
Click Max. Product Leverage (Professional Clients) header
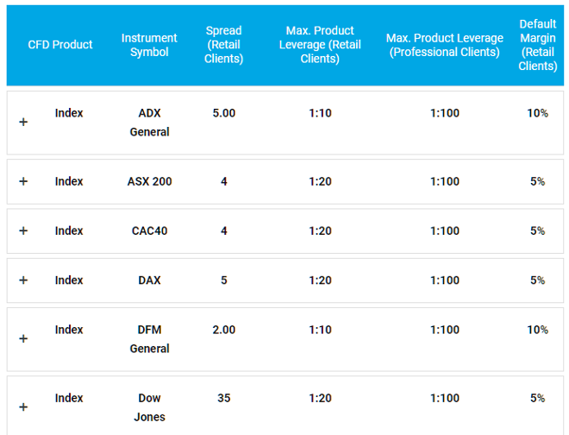[x=445, y=45]
